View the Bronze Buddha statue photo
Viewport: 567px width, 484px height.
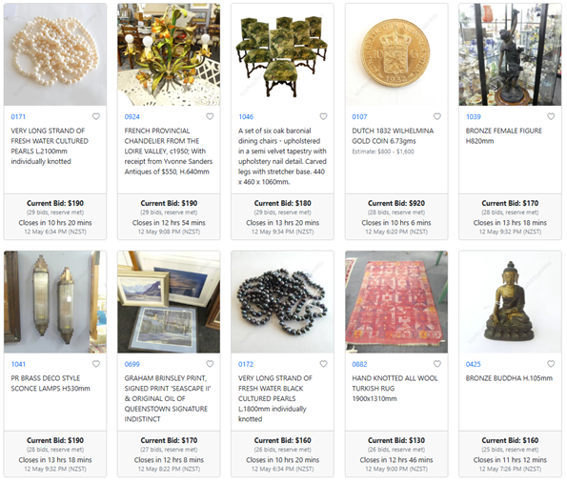pos(510,302)
